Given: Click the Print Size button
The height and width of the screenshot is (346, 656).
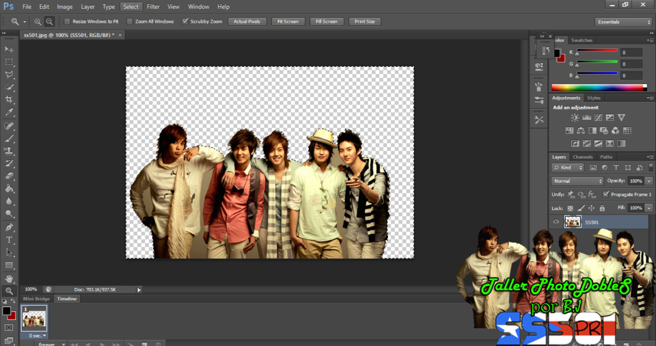Looking at the screenshot, I should (364, 21).
